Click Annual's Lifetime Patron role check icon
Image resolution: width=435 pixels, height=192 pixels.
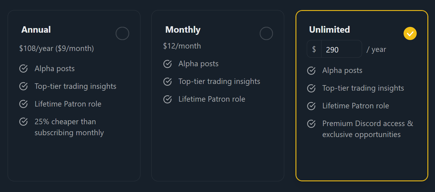point(24,104)
